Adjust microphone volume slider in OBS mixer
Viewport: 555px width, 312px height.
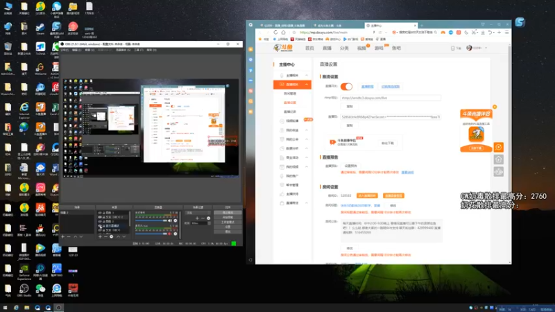151,234
